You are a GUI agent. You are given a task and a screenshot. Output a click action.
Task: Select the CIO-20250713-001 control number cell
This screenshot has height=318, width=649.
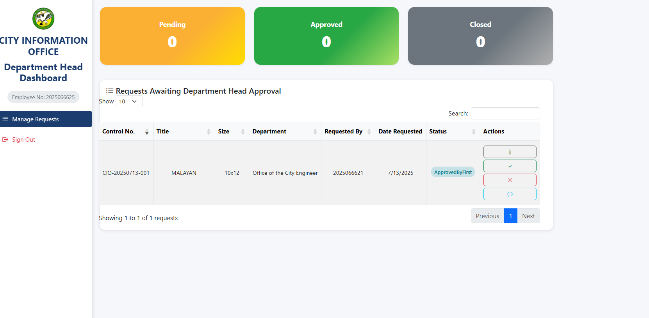(x=126, y=173)
